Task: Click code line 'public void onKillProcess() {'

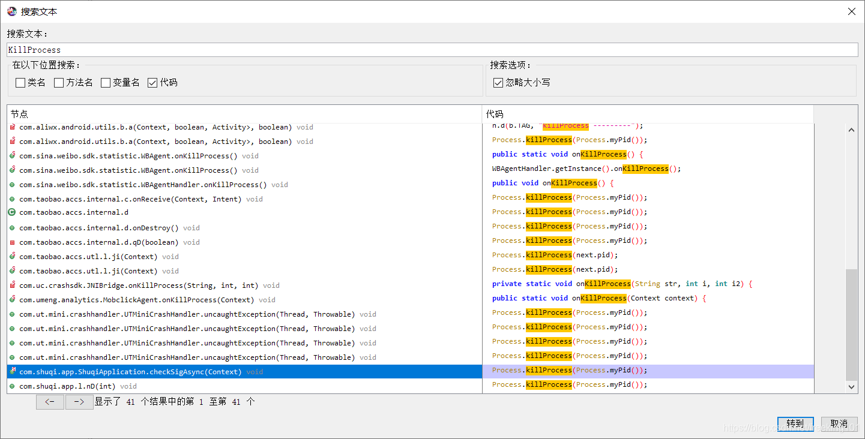Action: [553, 183]
